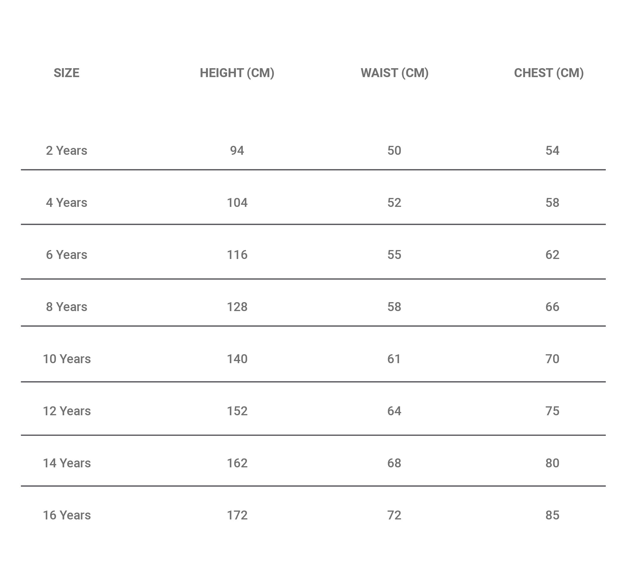This screenshot has width=632, height=576.
Task: Select the 8 Years size row label
Action: (x=66, y=307)
